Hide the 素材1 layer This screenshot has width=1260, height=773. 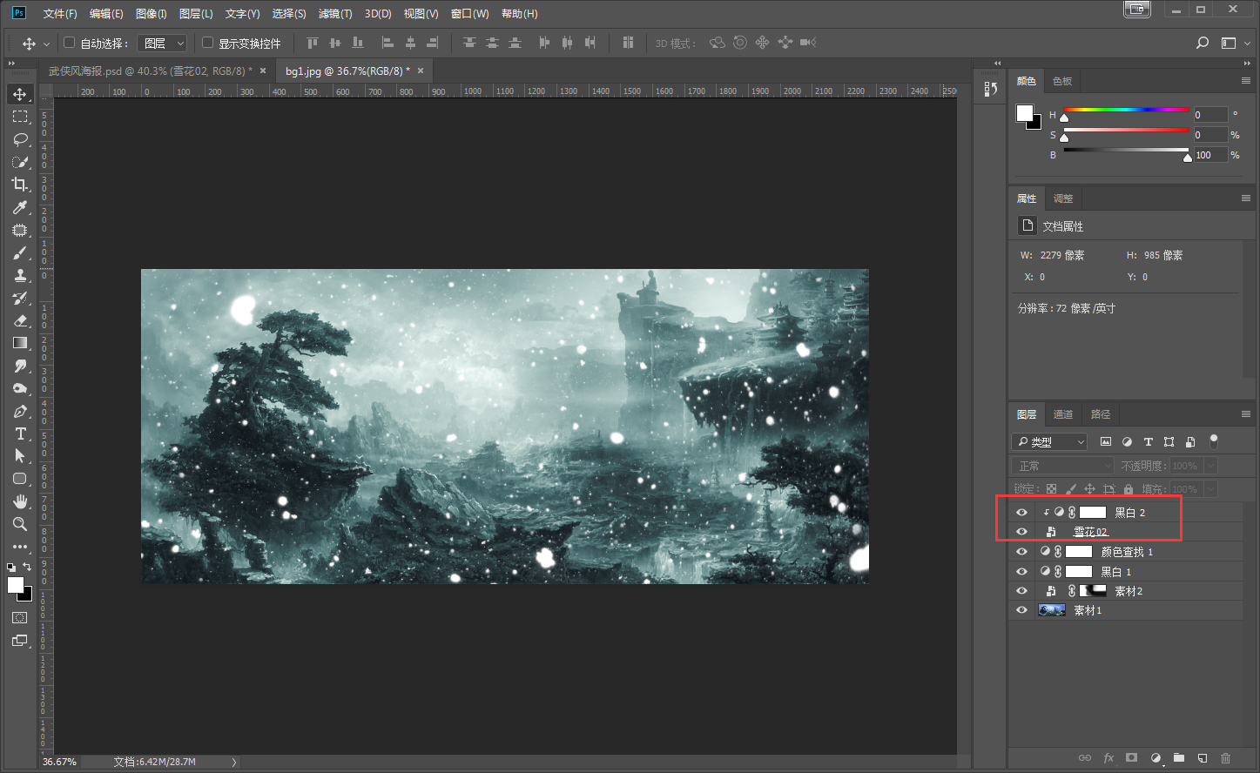click(1021, 610)
